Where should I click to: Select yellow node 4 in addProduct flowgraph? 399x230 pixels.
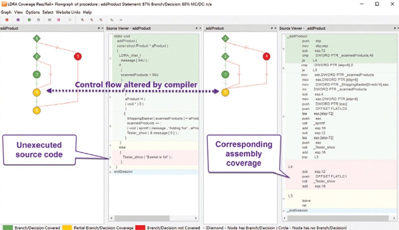[37, 92]
